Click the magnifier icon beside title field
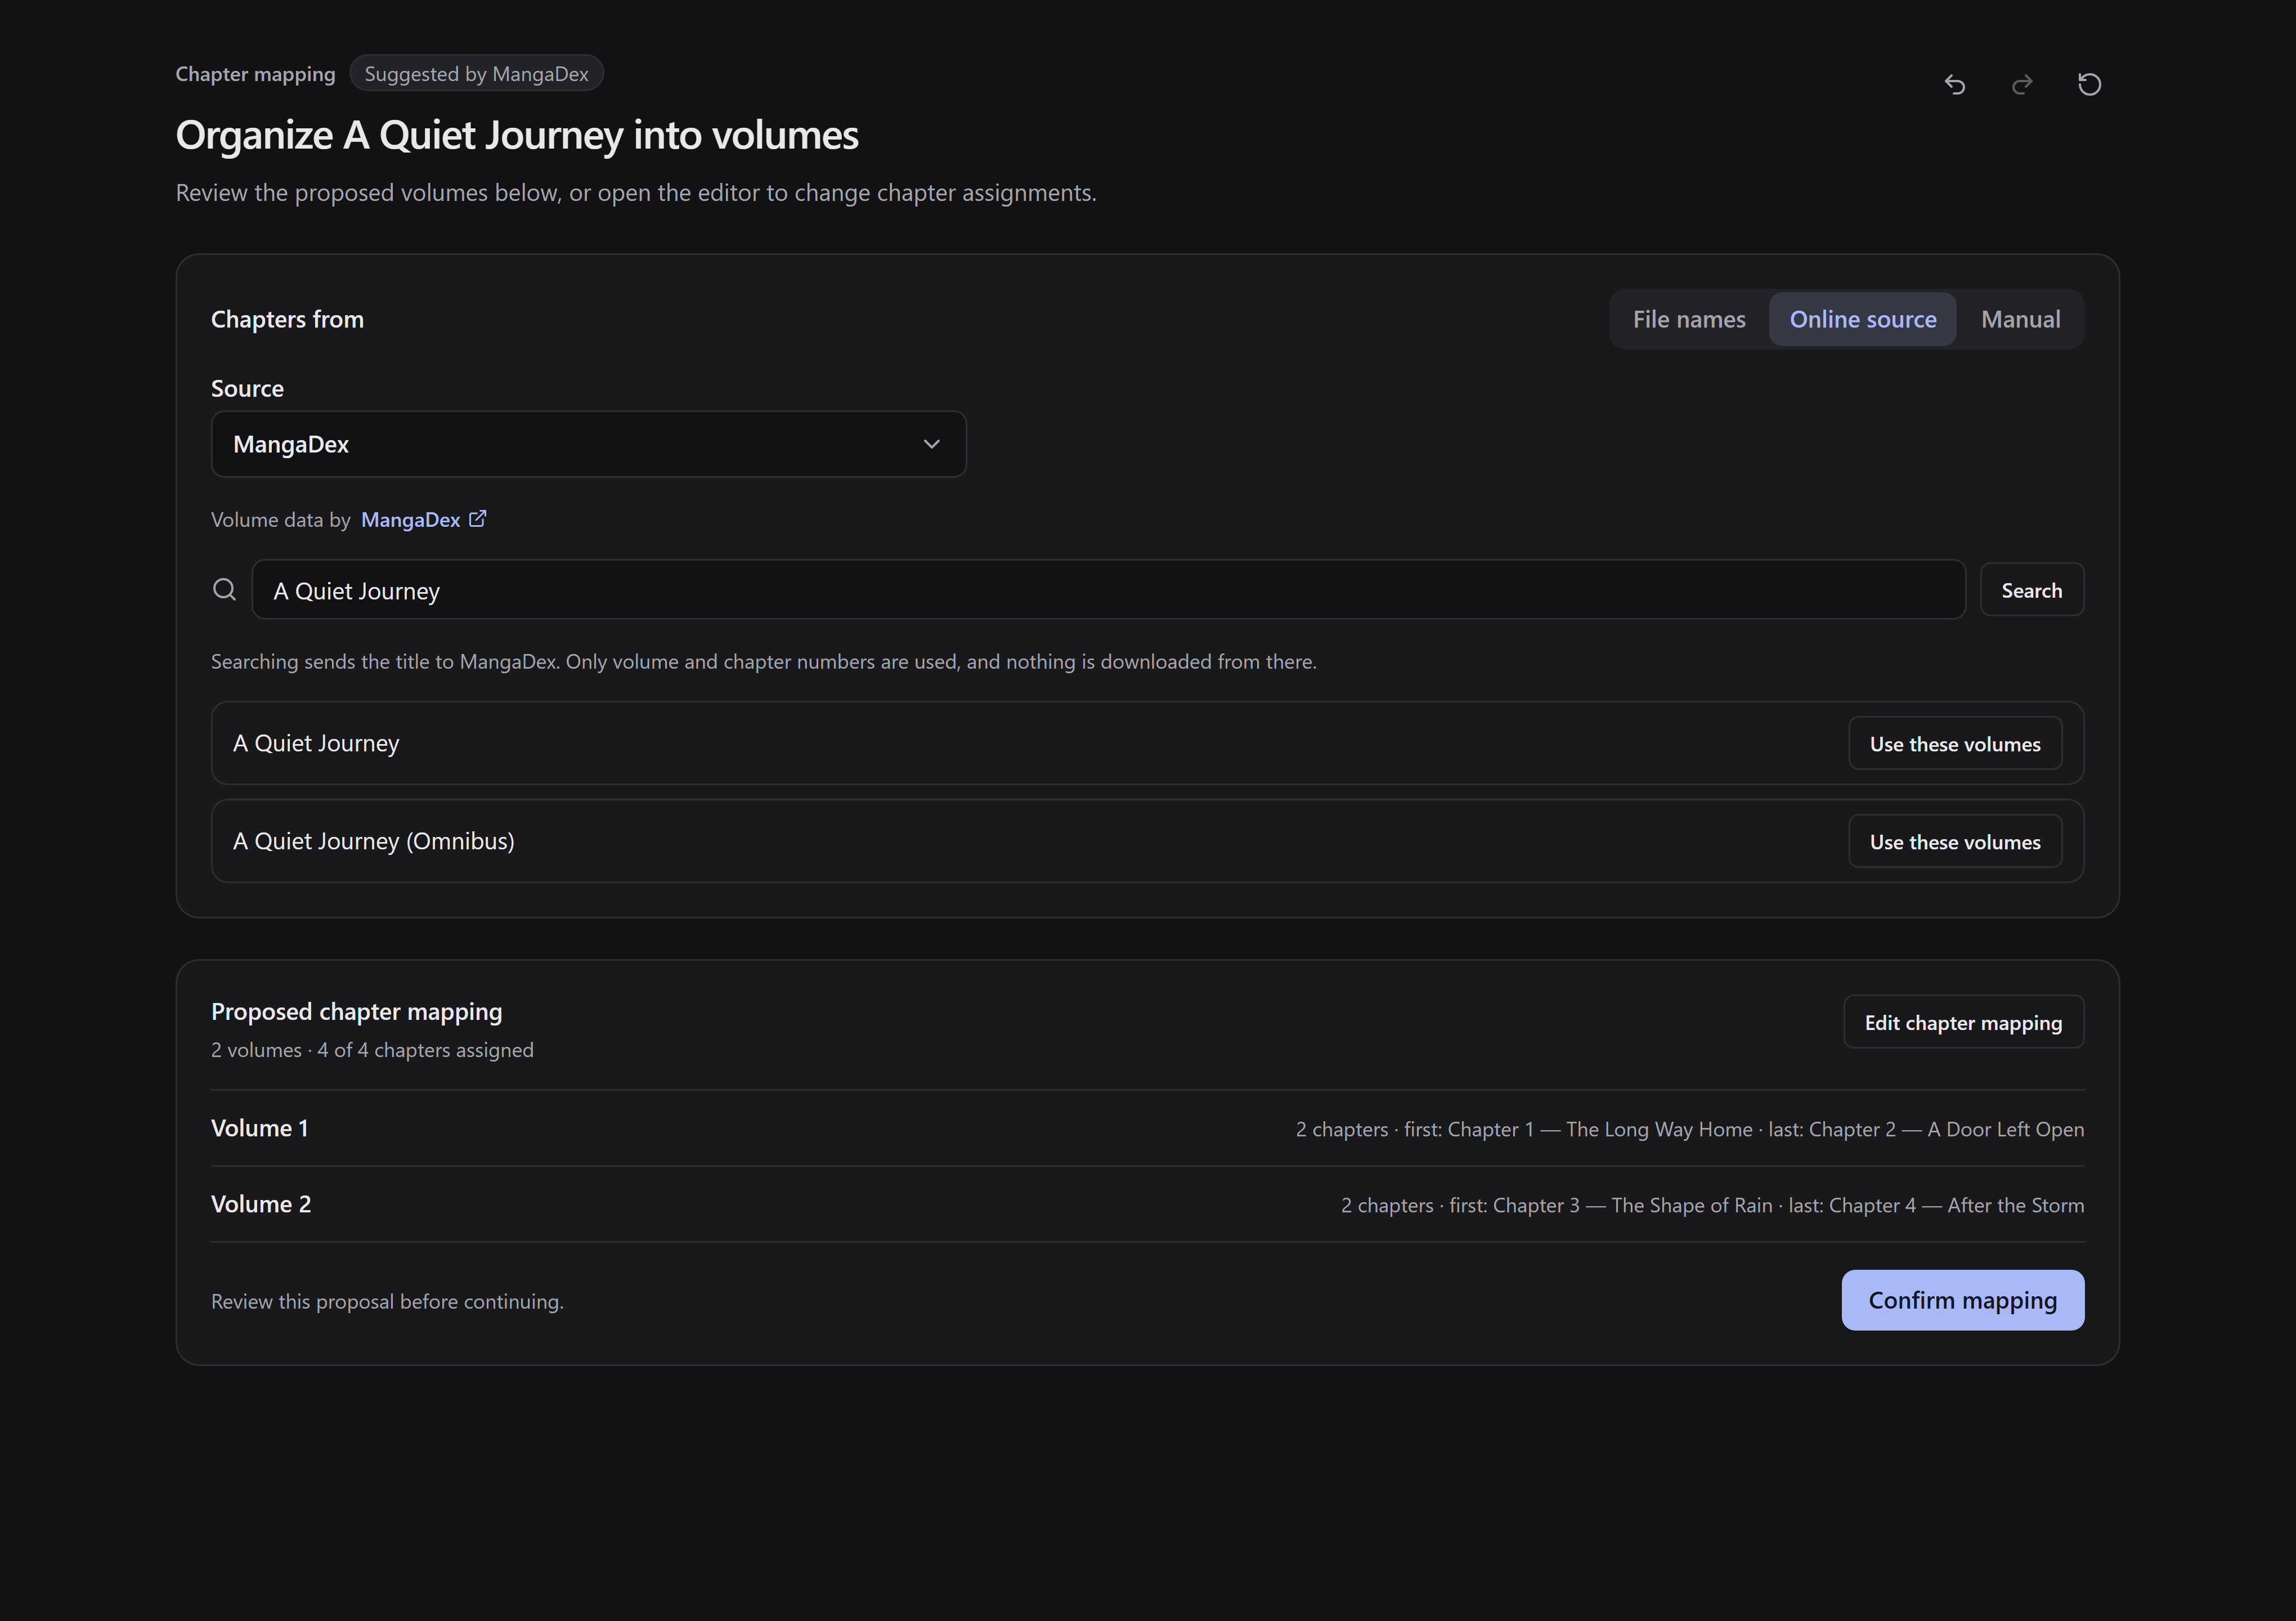Screen dimensions: 2296x1621 coord(225,589)
